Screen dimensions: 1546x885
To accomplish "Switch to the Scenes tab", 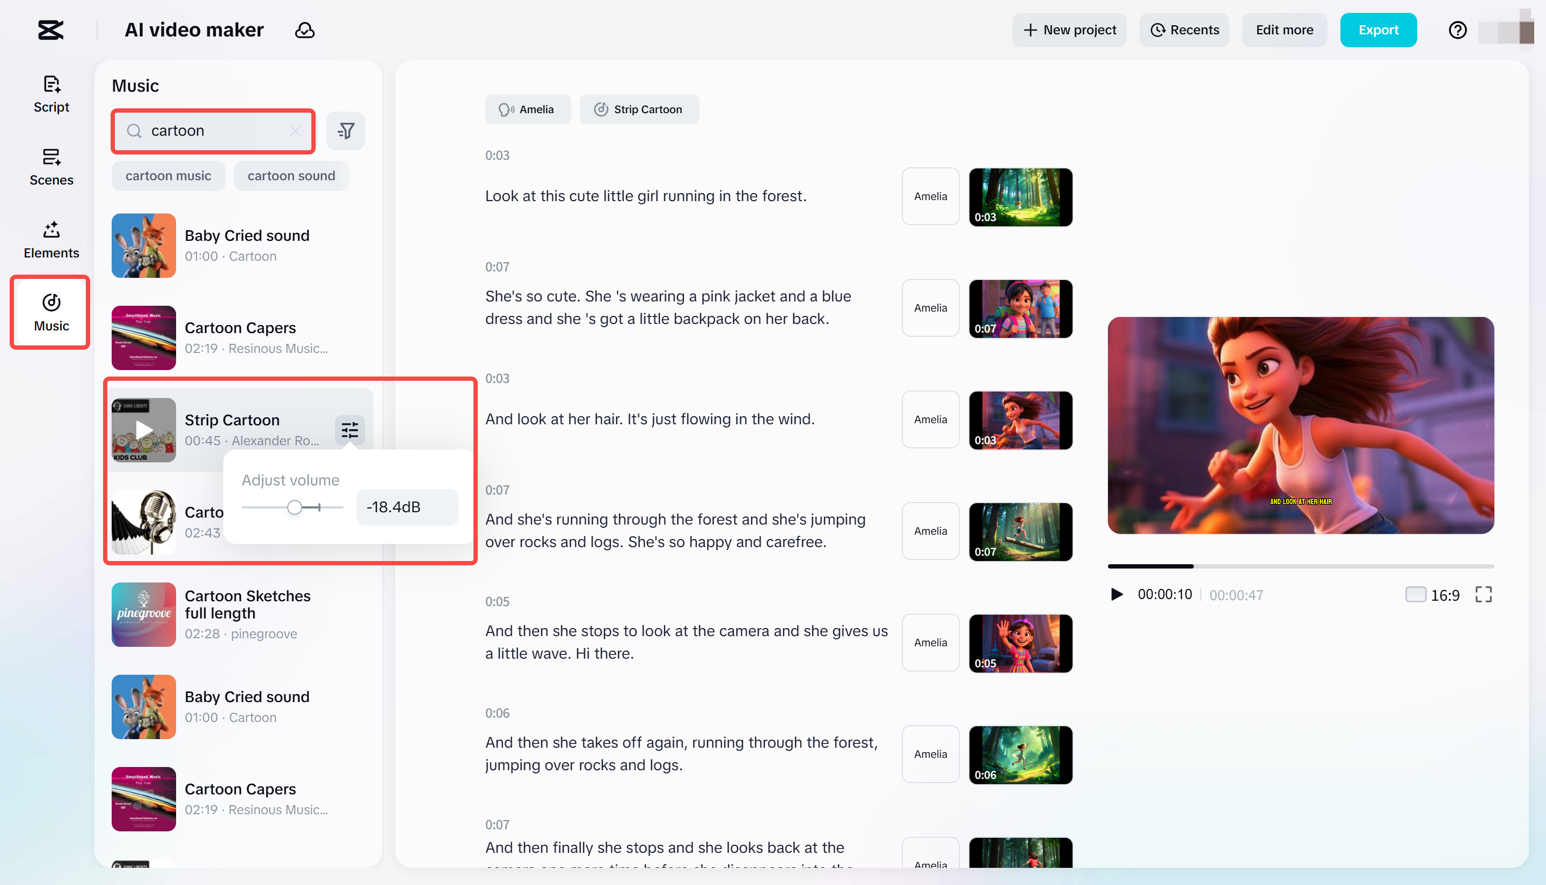I will (51, 167).
